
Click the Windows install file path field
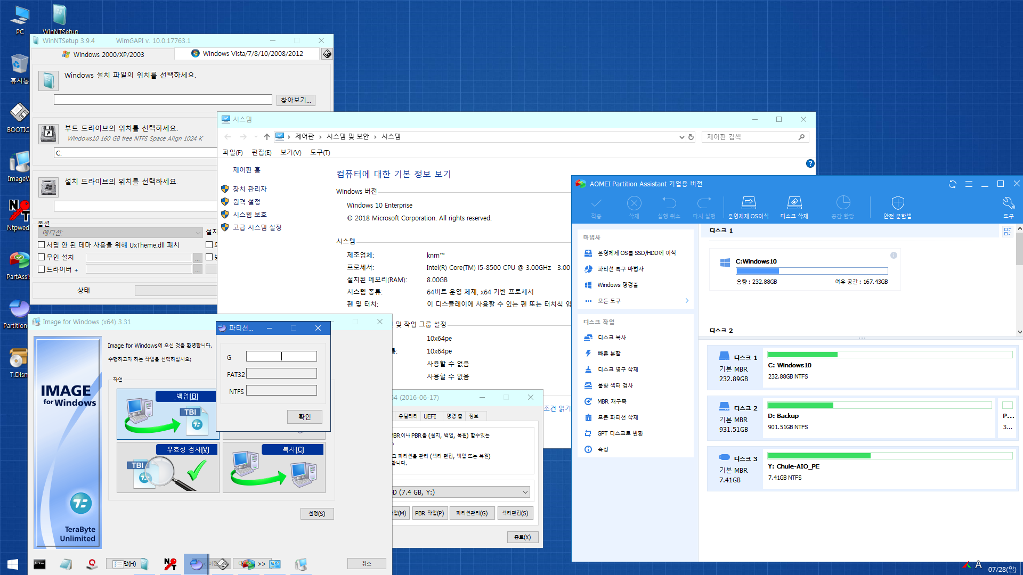click(x=163, y=100)
